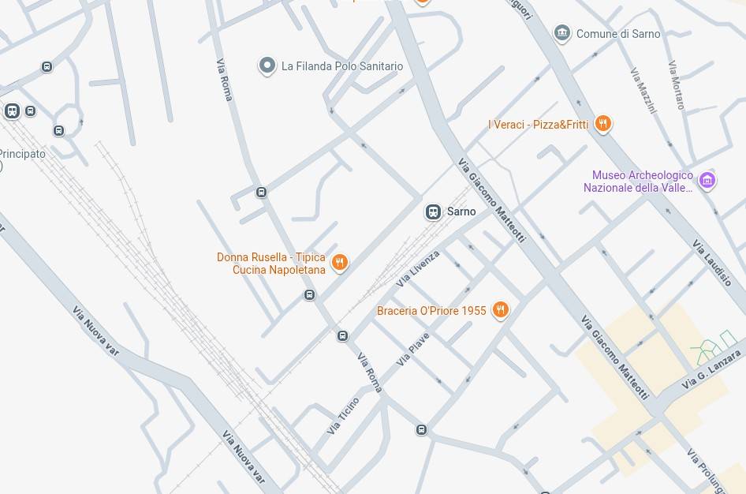Image resolution: width=746 pixels, height=494 pixels.
Task: Click Braceria O'Priore 1955 restaurant icon
Action: pos(499,310)
